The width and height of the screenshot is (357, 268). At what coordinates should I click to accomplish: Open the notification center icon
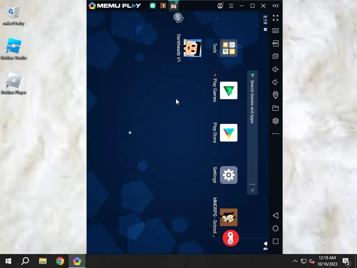click(x=347, y=261)
